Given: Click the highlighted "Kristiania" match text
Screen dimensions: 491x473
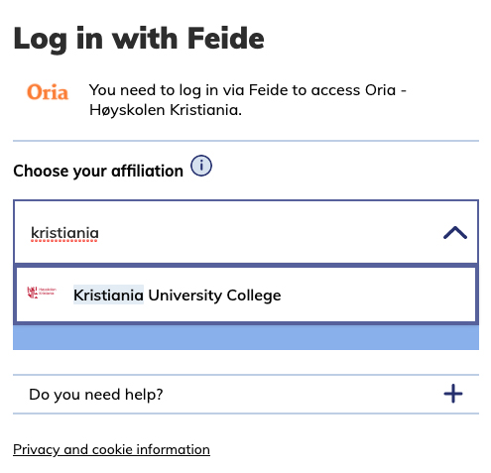Looking at the screenshot, I should (x=108, y=295).
